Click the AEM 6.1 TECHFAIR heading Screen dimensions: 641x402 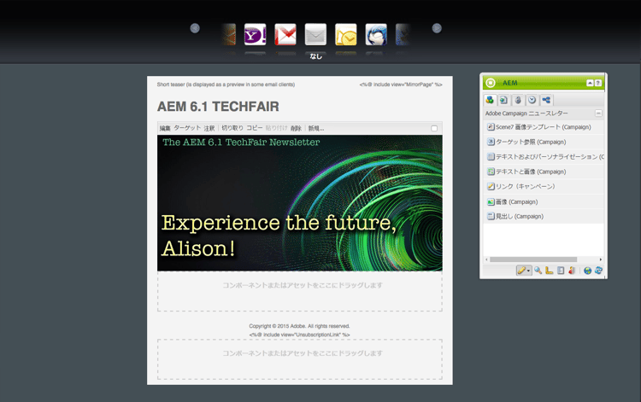pos(218,107)
